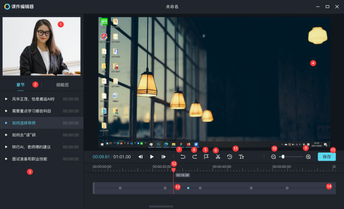Click the clock history icon
Image resolution: width=344 pixels, height=209 pixels.
[230, 157]
